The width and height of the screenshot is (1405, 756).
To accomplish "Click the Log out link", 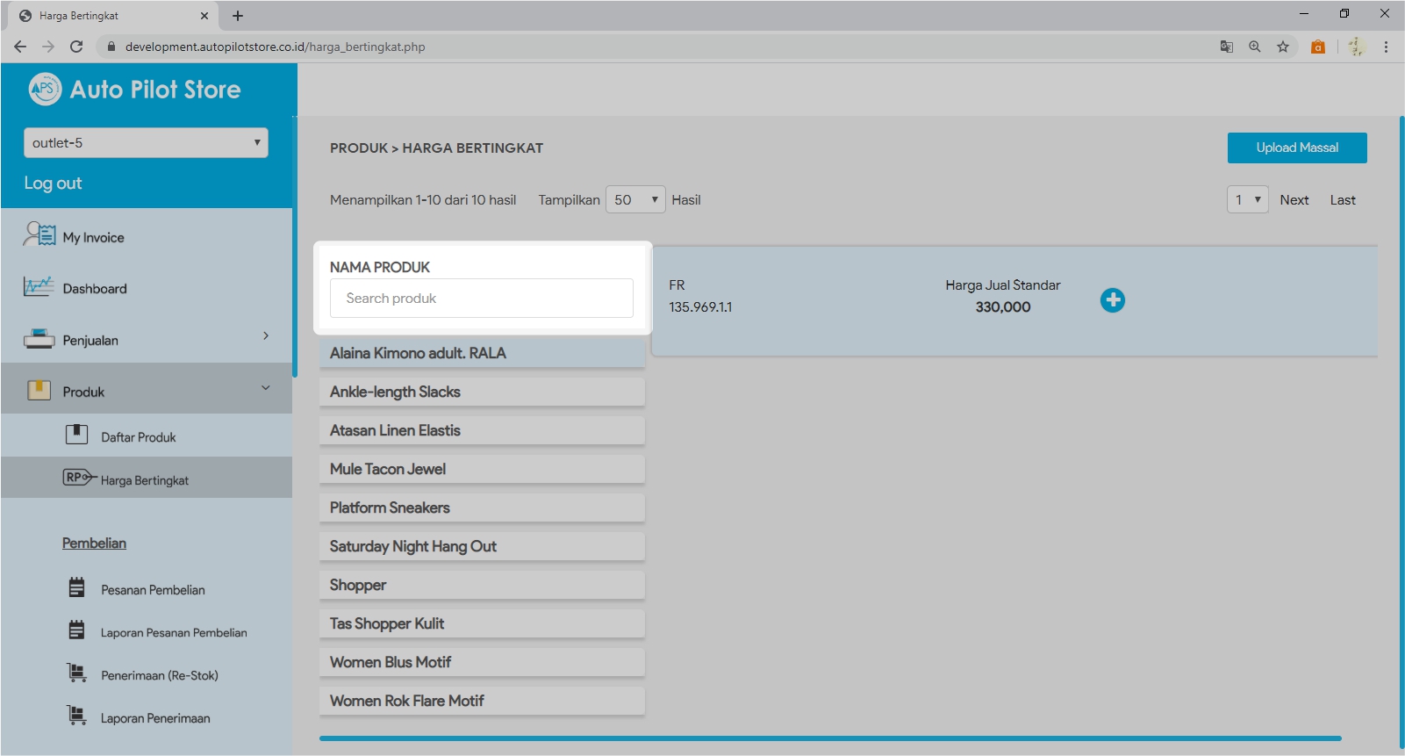I will click(53, 184).
